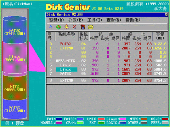
Task: Click the green circle F5 toolbar icon
Action: pos(58,27)
